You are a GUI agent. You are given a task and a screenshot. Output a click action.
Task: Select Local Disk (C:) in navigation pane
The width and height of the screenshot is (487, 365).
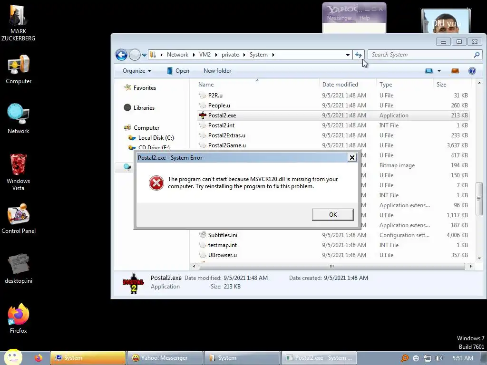click(x=156, y=137)
